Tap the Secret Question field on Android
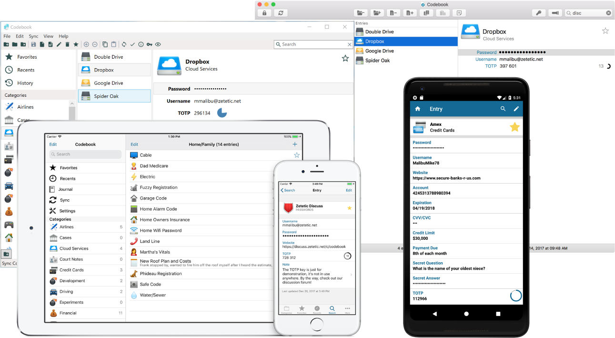Screen dimensions: 615x338 click(466, 266)
